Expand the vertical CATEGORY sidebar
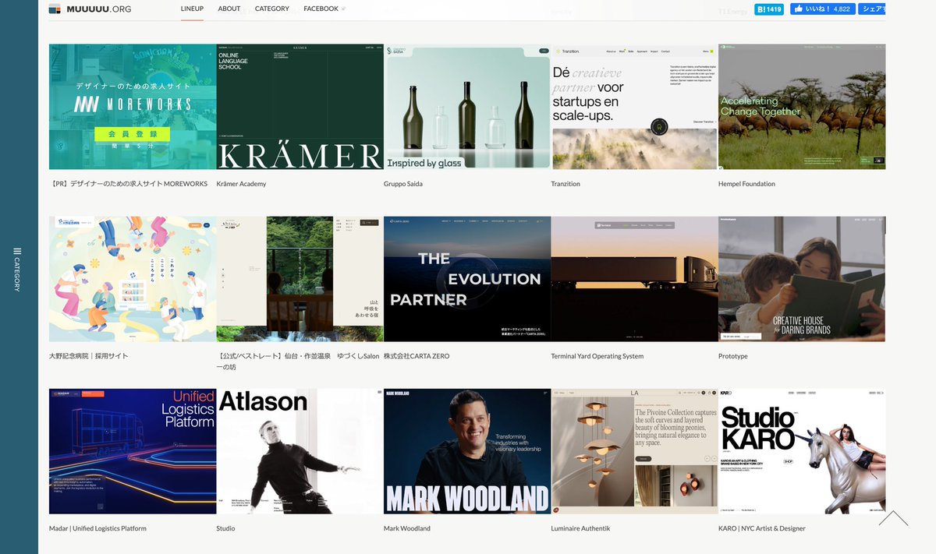The height and width of the screenshot is (554, 936). click(x=17, y=269)
